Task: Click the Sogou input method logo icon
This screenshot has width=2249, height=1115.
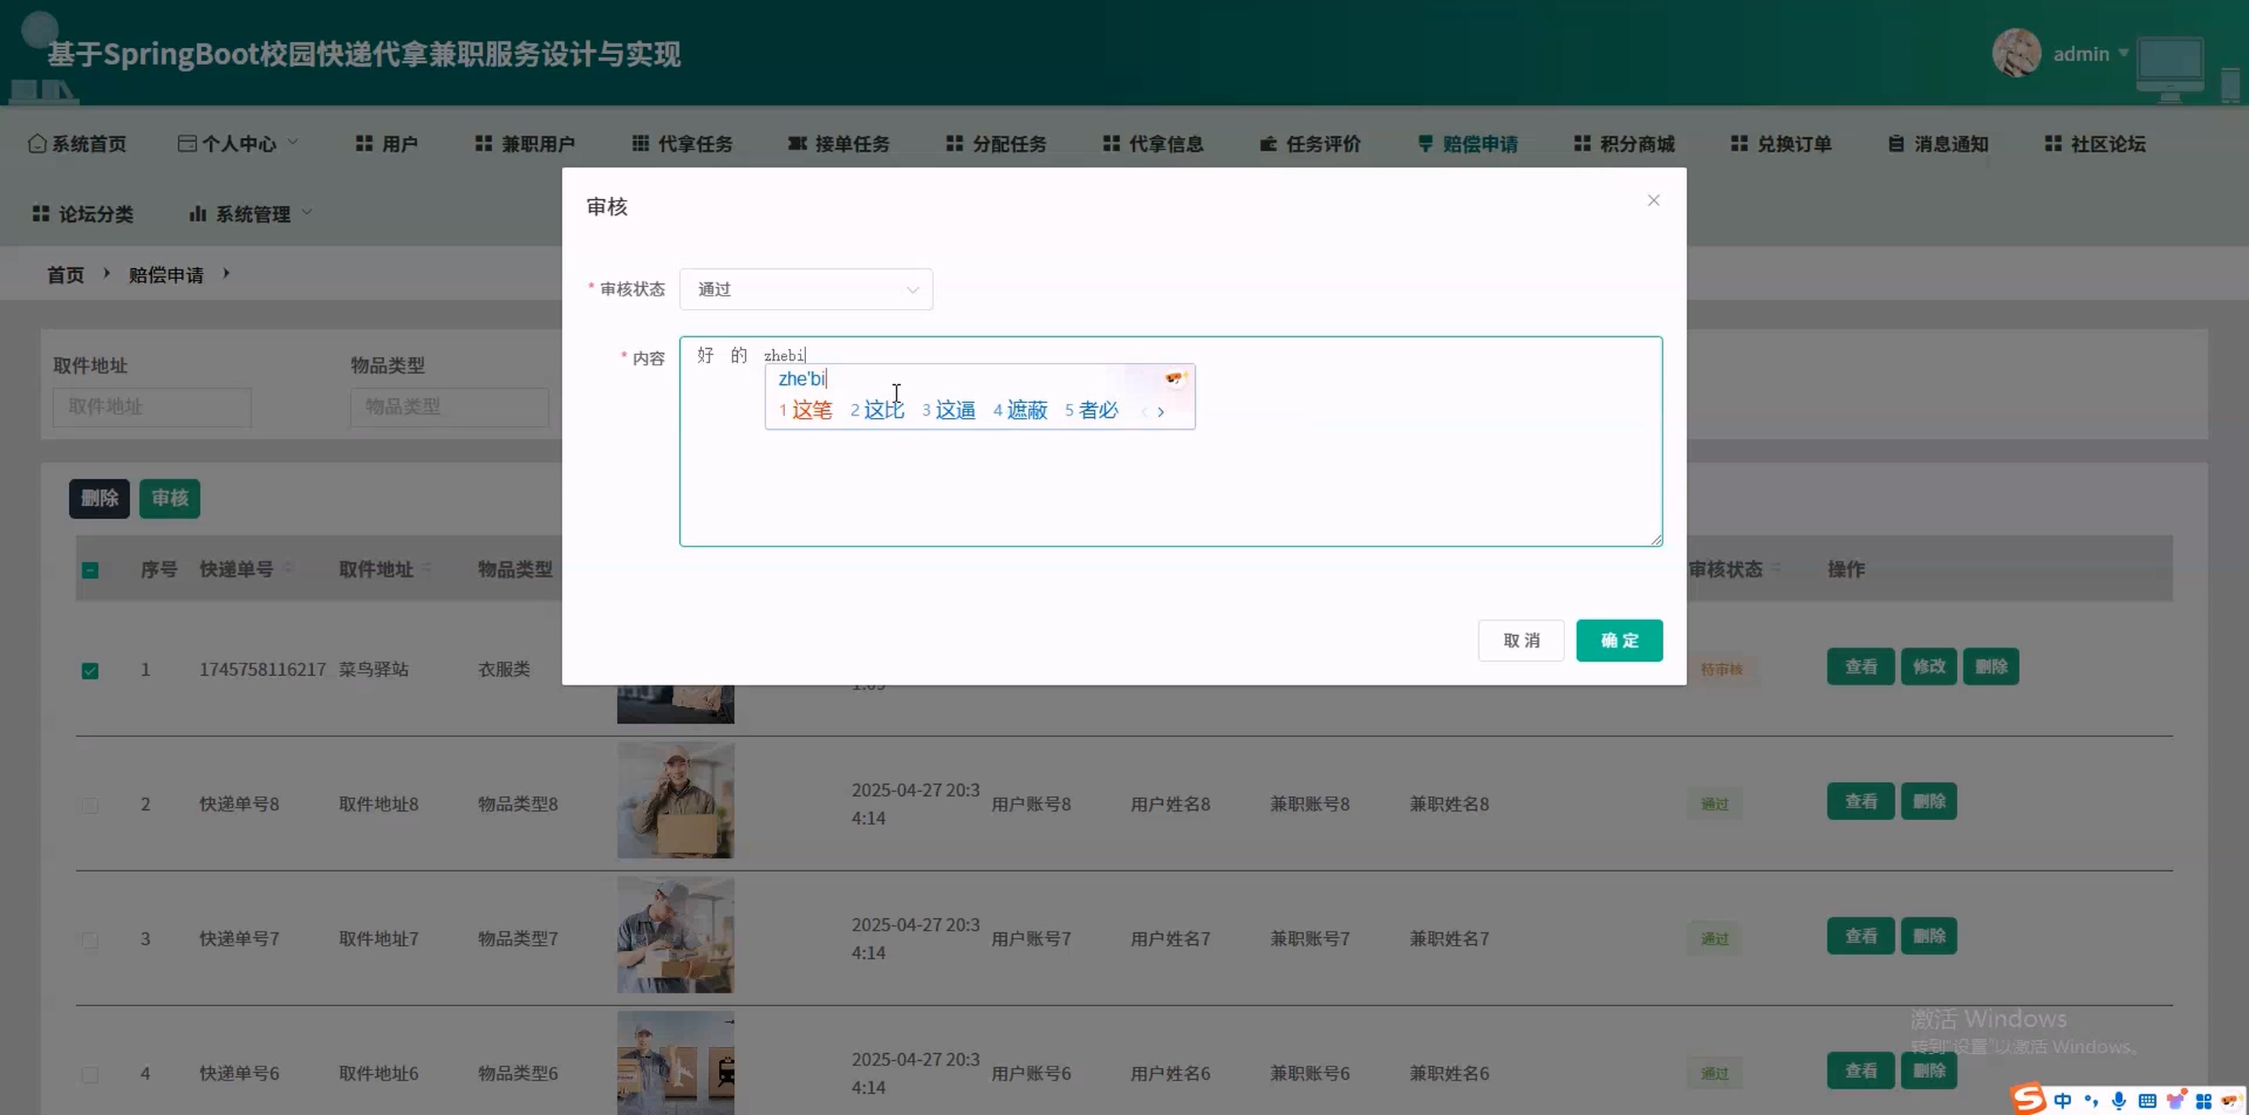Action: [x=2028, y=1099]
